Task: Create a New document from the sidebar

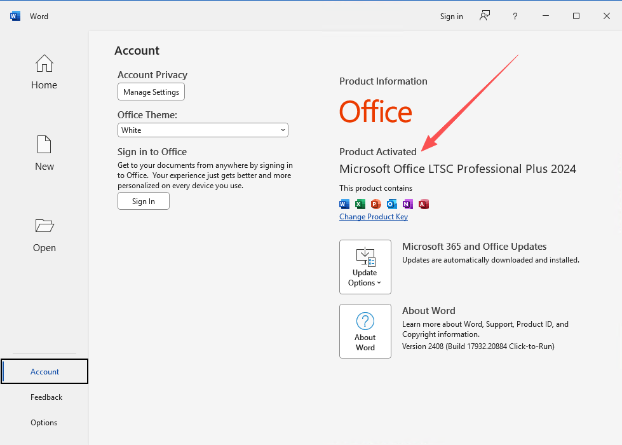Action: pos(44,153)
